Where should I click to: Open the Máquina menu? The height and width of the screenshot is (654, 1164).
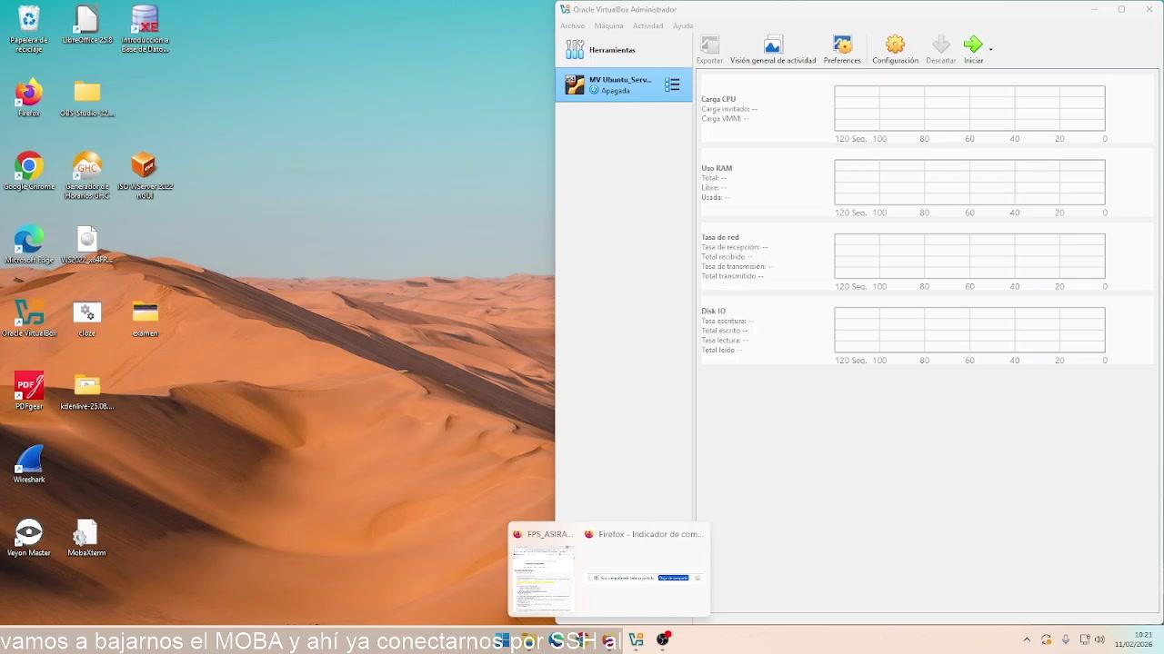click(x=608, y=25)
